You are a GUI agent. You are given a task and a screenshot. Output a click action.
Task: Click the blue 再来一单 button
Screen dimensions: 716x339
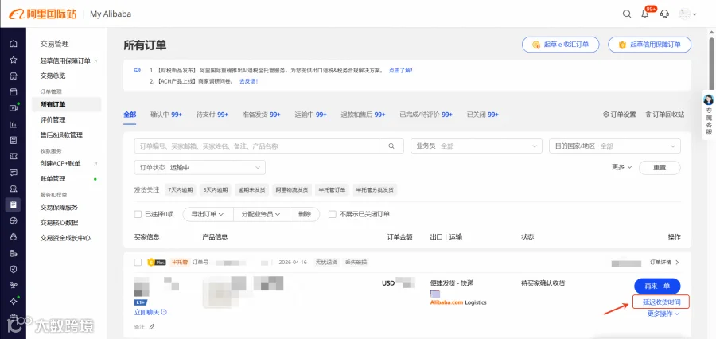coord(657,286)
